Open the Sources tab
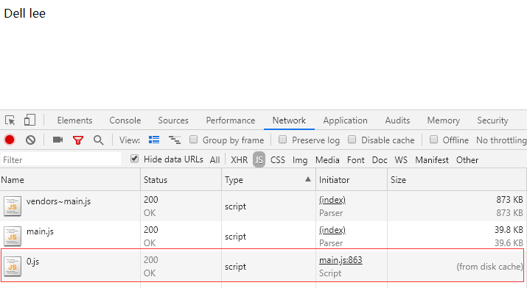The height and width of the screenshot is (288, 527). pos(173,120)
